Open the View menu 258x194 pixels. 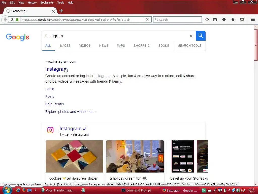21,3
